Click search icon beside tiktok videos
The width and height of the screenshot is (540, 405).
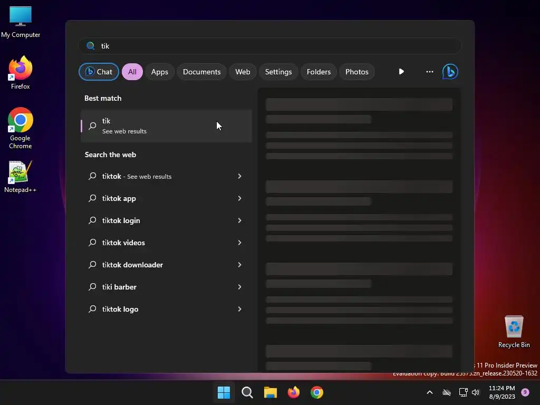click(92, 243)
